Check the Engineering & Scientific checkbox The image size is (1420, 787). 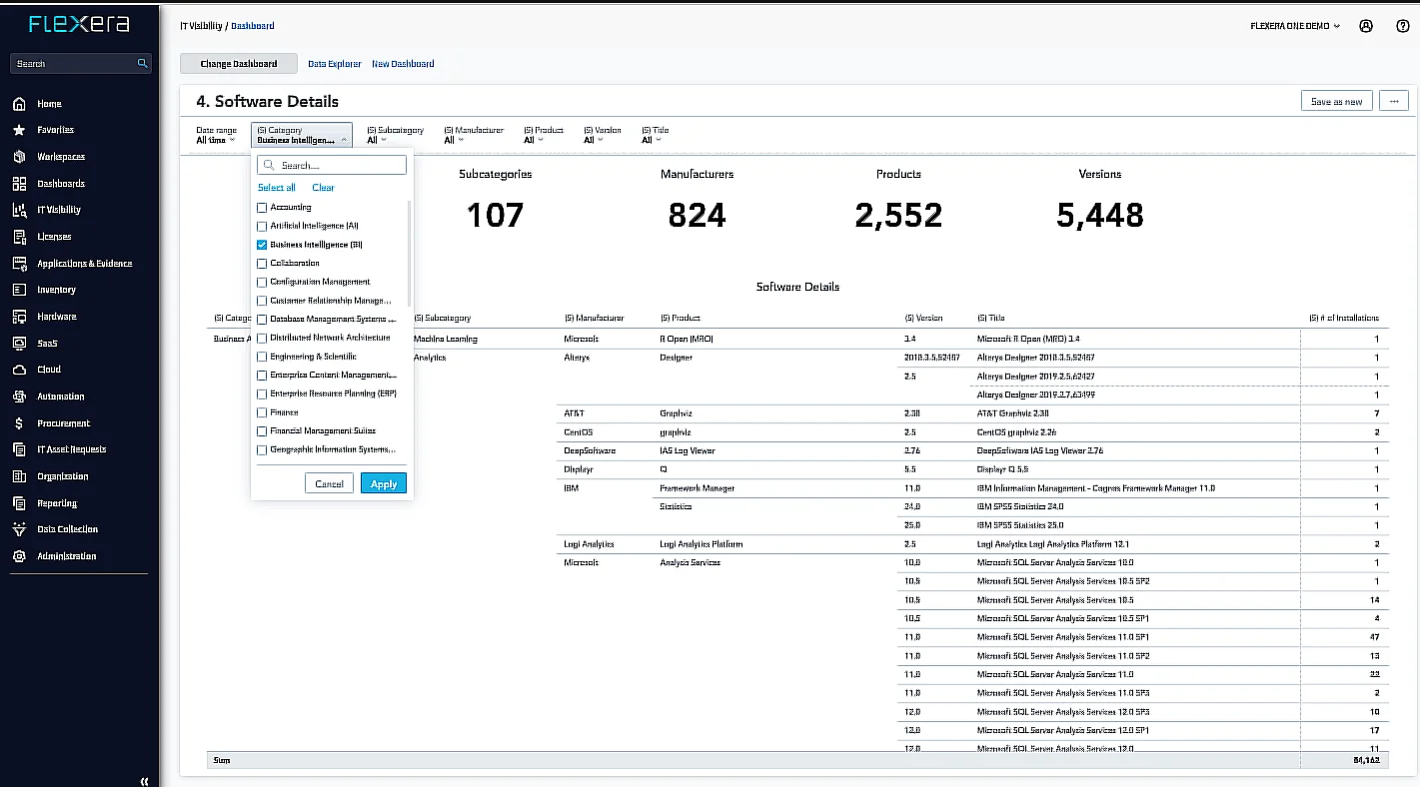[262, 357]
